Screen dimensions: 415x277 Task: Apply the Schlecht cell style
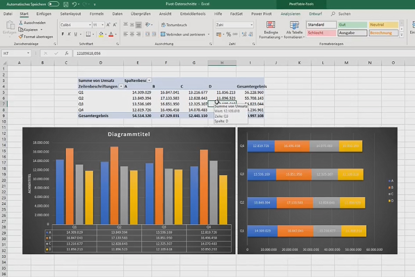click(321, 33)
